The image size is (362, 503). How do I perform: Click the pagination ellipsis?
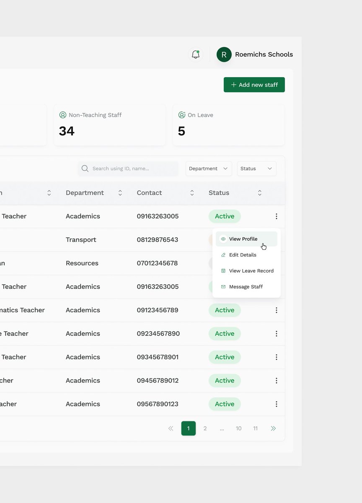[x=222, y=428]
